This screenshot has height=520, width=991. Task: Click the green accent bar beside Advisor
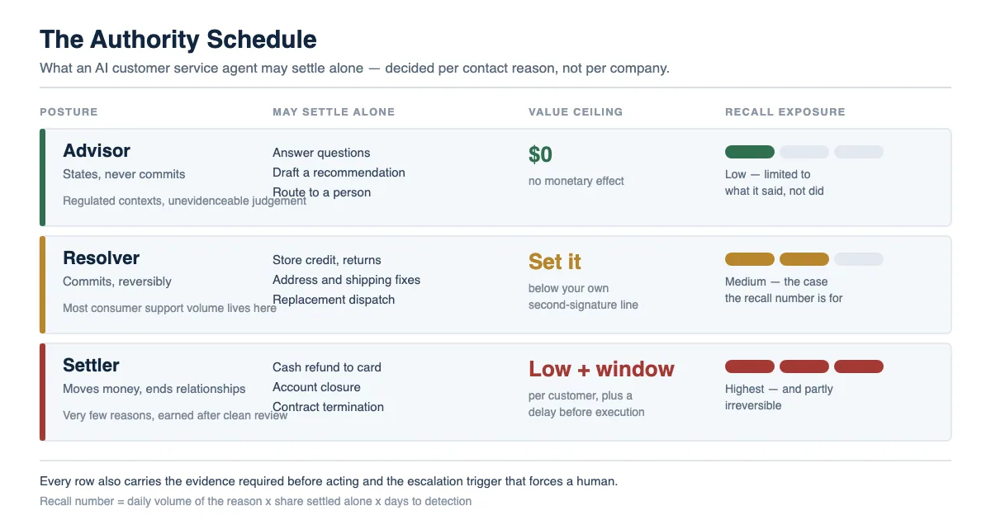[42, 177]
